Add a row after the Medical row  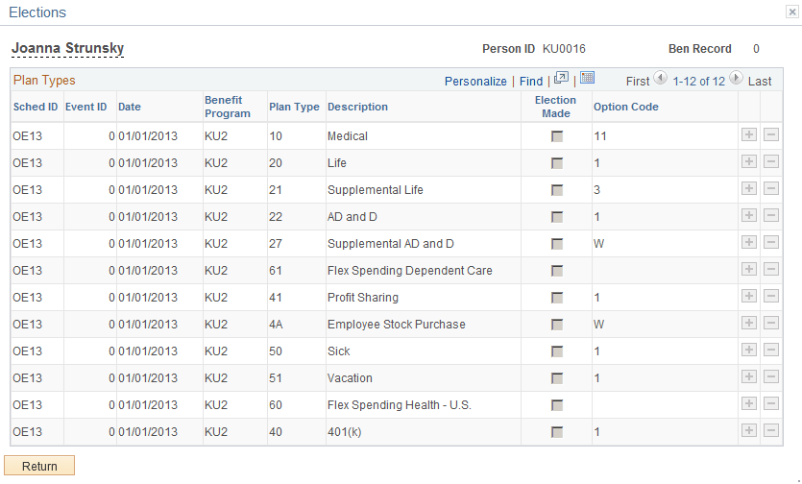click(749, 135)
